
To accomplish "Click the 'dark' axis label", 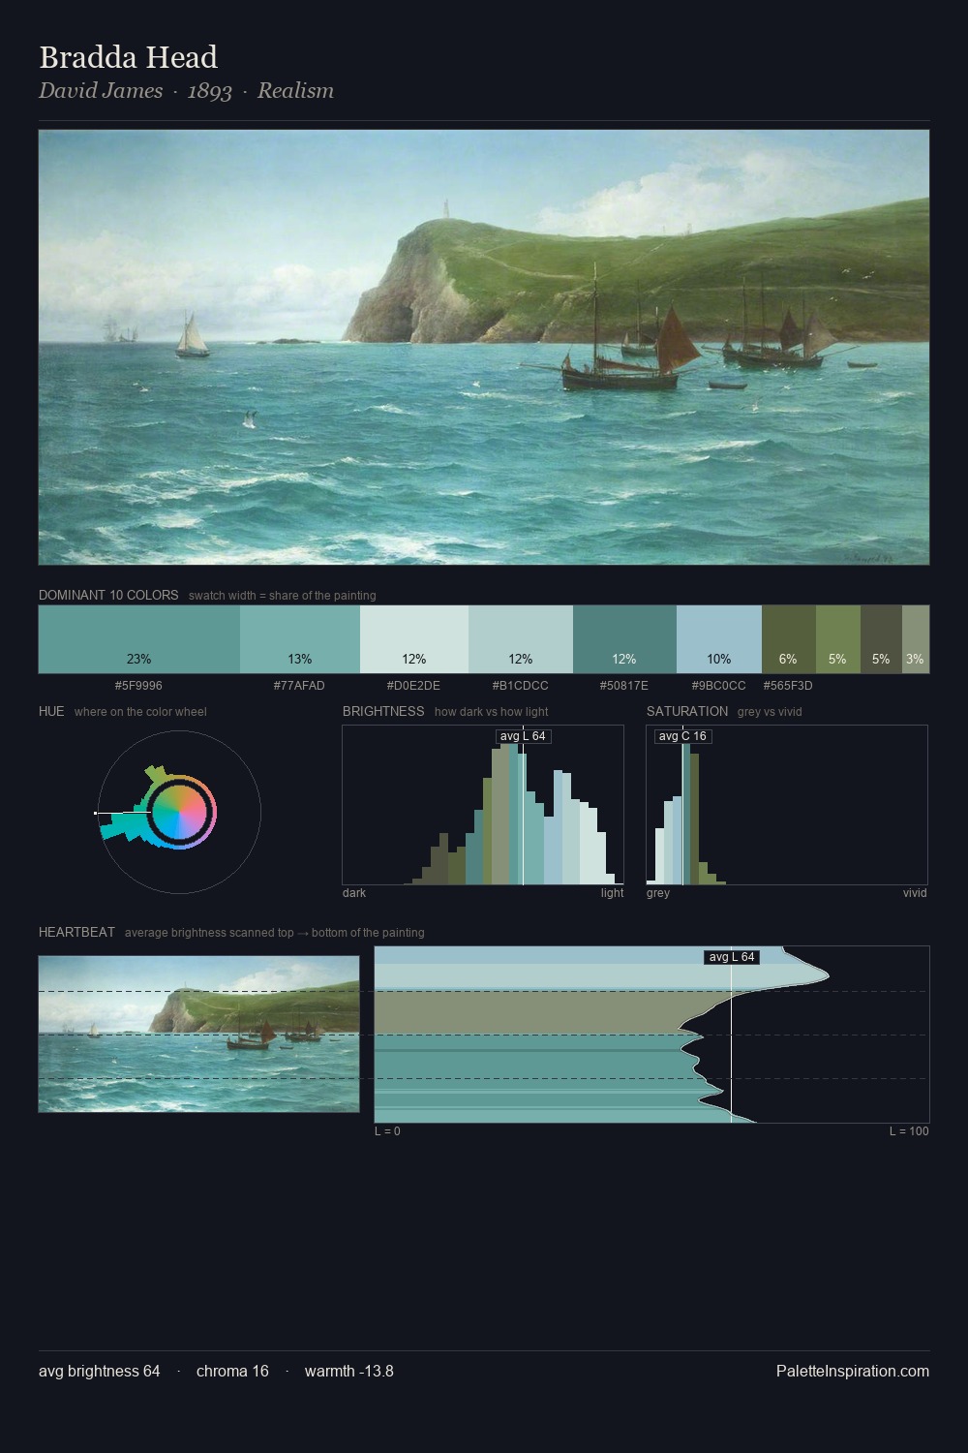I will click(x=354, y=893).
